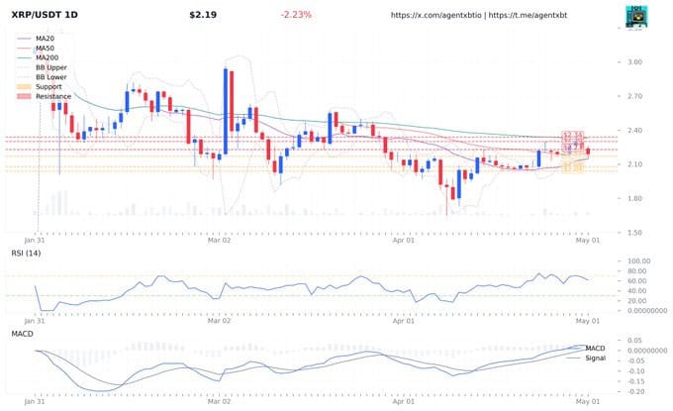Screen dimensions: 673x411
Task: Click the red Resistance swatch in the legend
Action: [24, 97]
